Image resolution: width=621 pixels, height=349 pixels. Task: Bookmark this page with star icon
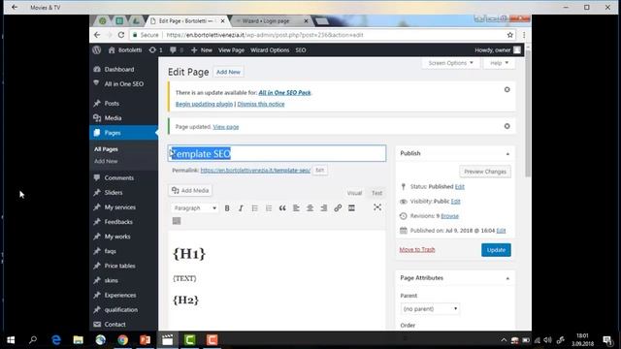coord(510,35)
